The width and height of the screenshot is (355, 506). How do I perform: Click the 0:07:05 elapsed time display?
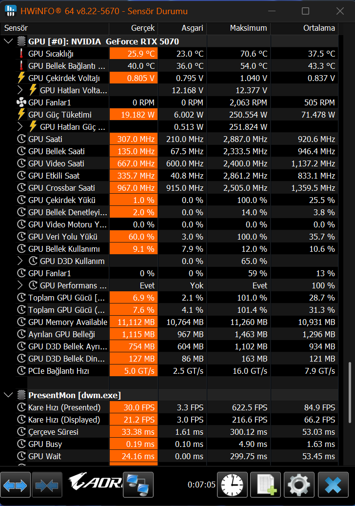click(x=201, y=485)
